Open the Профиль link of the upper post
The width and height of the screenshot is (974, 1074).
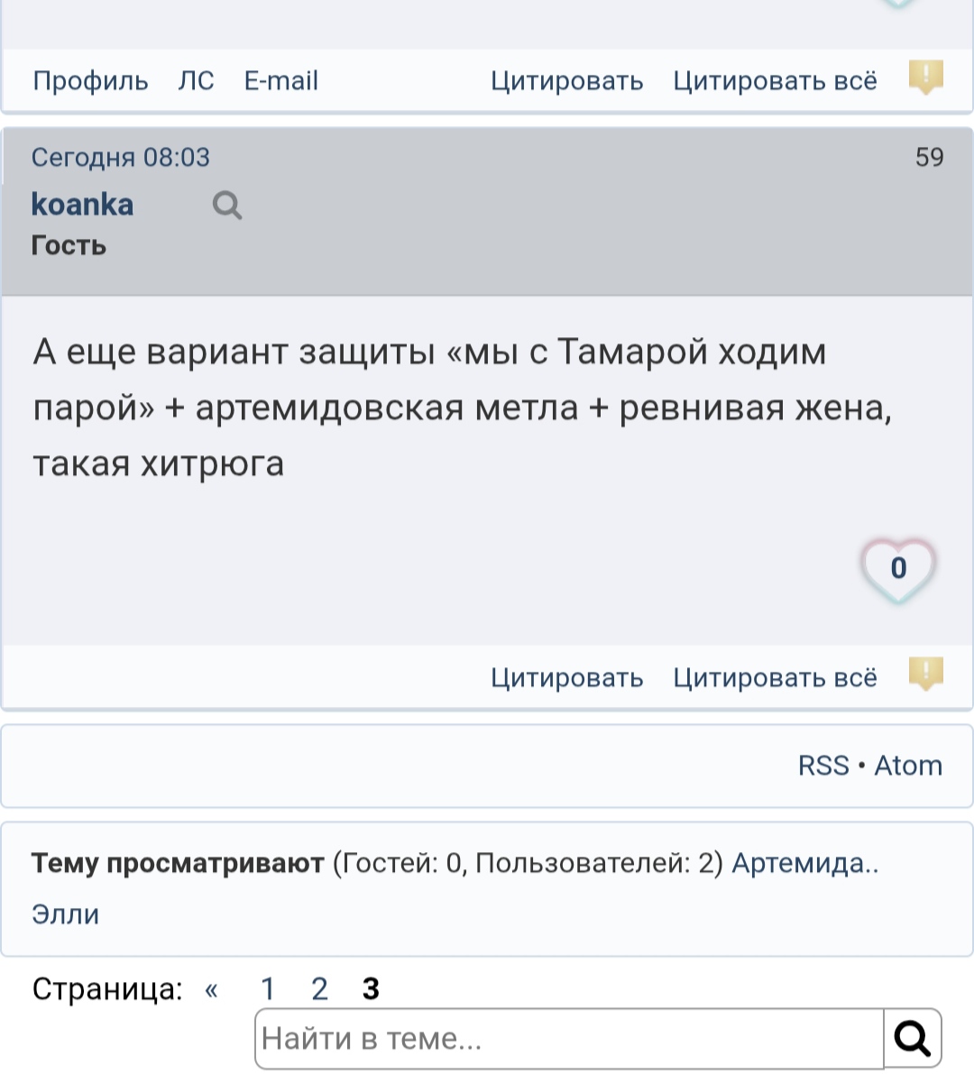point(90,81)
